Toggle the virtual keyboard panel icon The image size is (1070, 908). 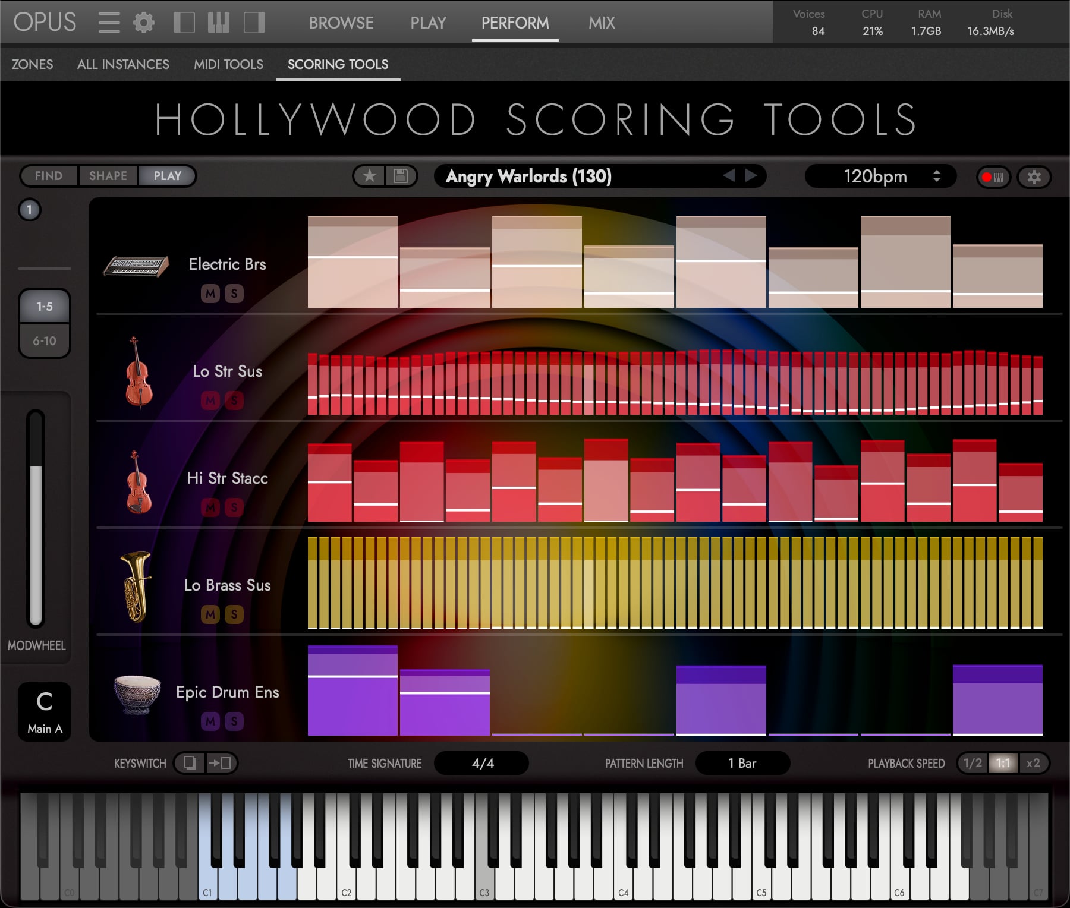219,23
